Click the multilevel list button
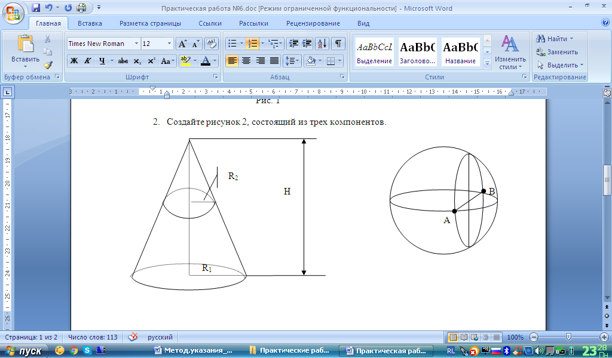The image size is (612, 358). pyautogui.click(x=273, y=44)
